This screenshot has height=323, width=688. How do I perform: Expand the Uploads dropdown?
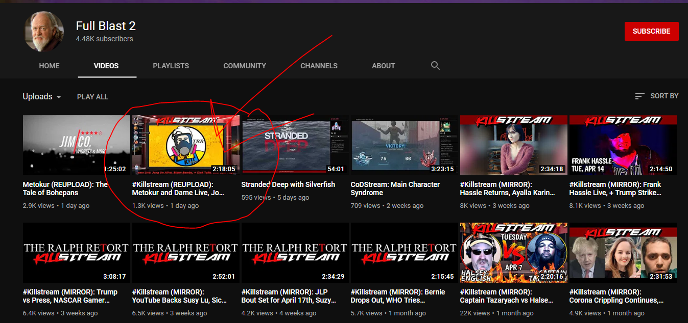tap(42, 96)
